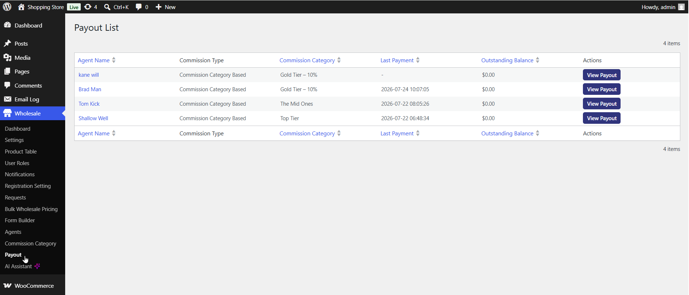This screenshot has width=689, height=295.
Task: Click sort arrows next to top Last Payment header
Action: (x=418, y=60)
